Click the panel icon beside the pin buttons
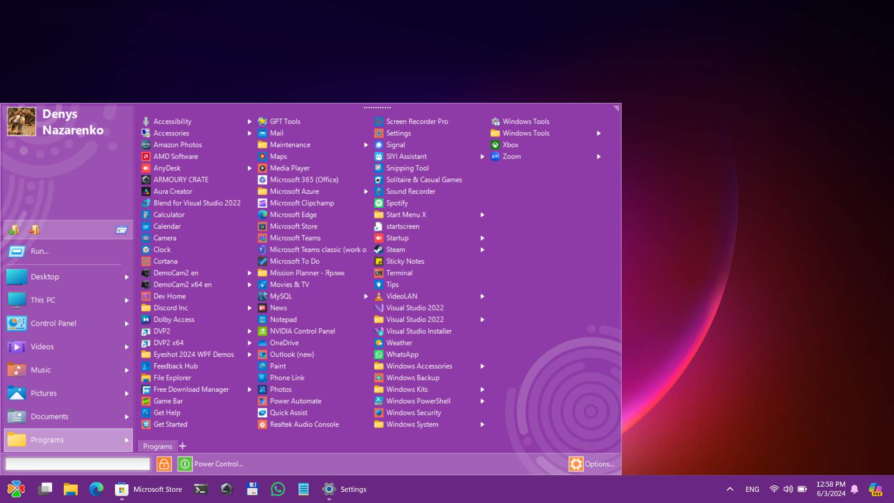894x503 pixels. click(122, 230)
